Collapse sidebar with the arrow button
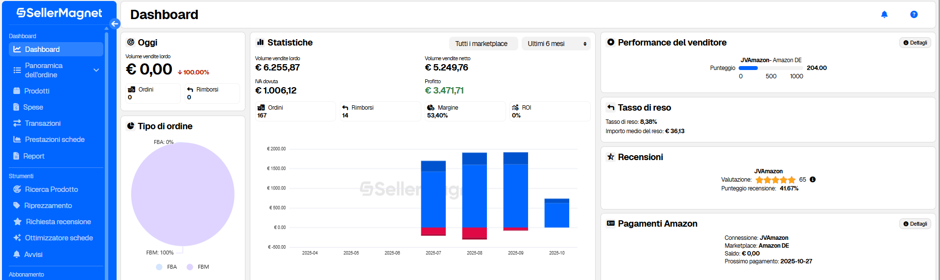The image size is (940, 280). (115, 23)
